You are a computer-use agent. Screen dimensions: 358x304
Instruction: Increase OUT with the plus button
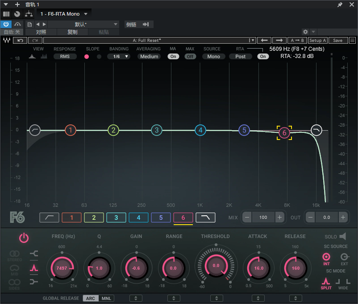[343, 218]
